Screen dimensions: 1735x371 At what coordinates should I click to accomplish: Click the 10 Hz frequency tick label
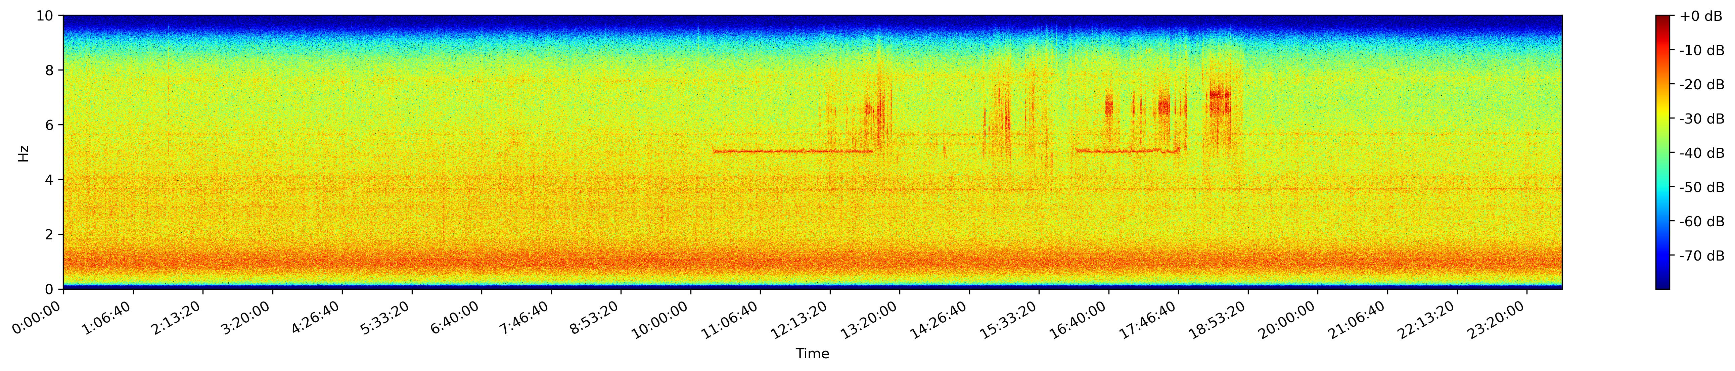coord(46,15)
